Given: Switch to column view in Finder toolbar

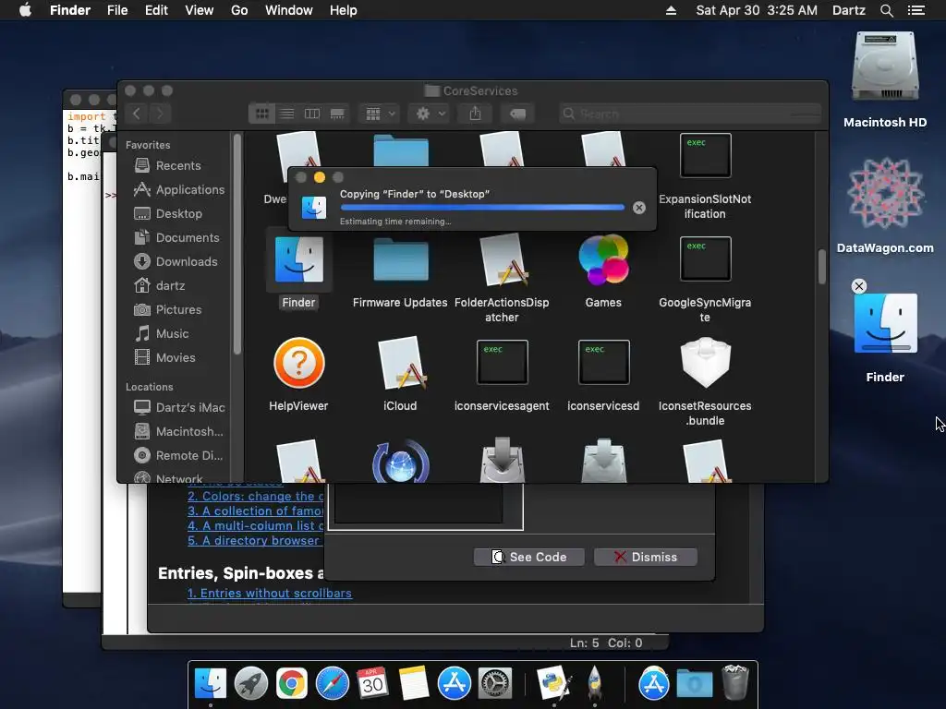Looking at the screenshot, I should coord(312,114).
